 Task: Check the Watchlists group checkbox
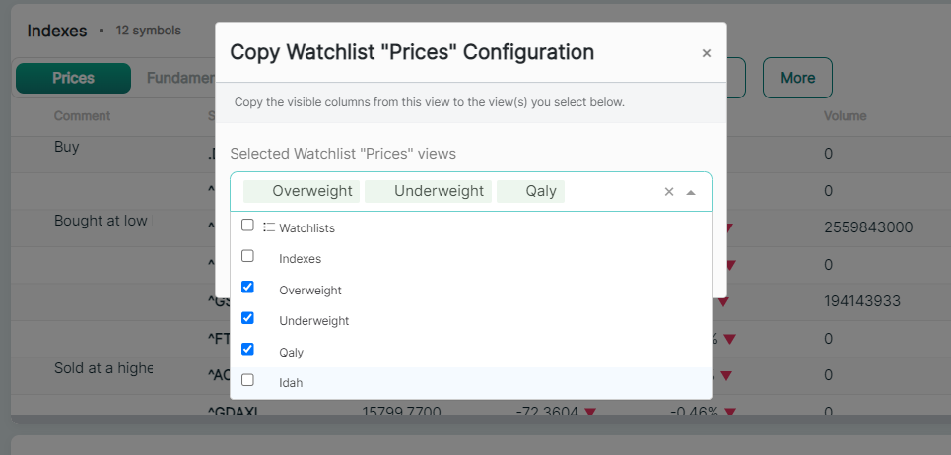coord(247,226)
